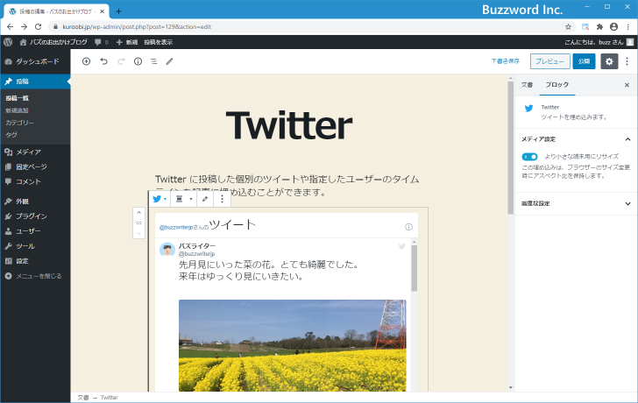Click buzzwriterjp profile avatar
The width and height of the screenshot is (638, 403).
pos(167,250)
